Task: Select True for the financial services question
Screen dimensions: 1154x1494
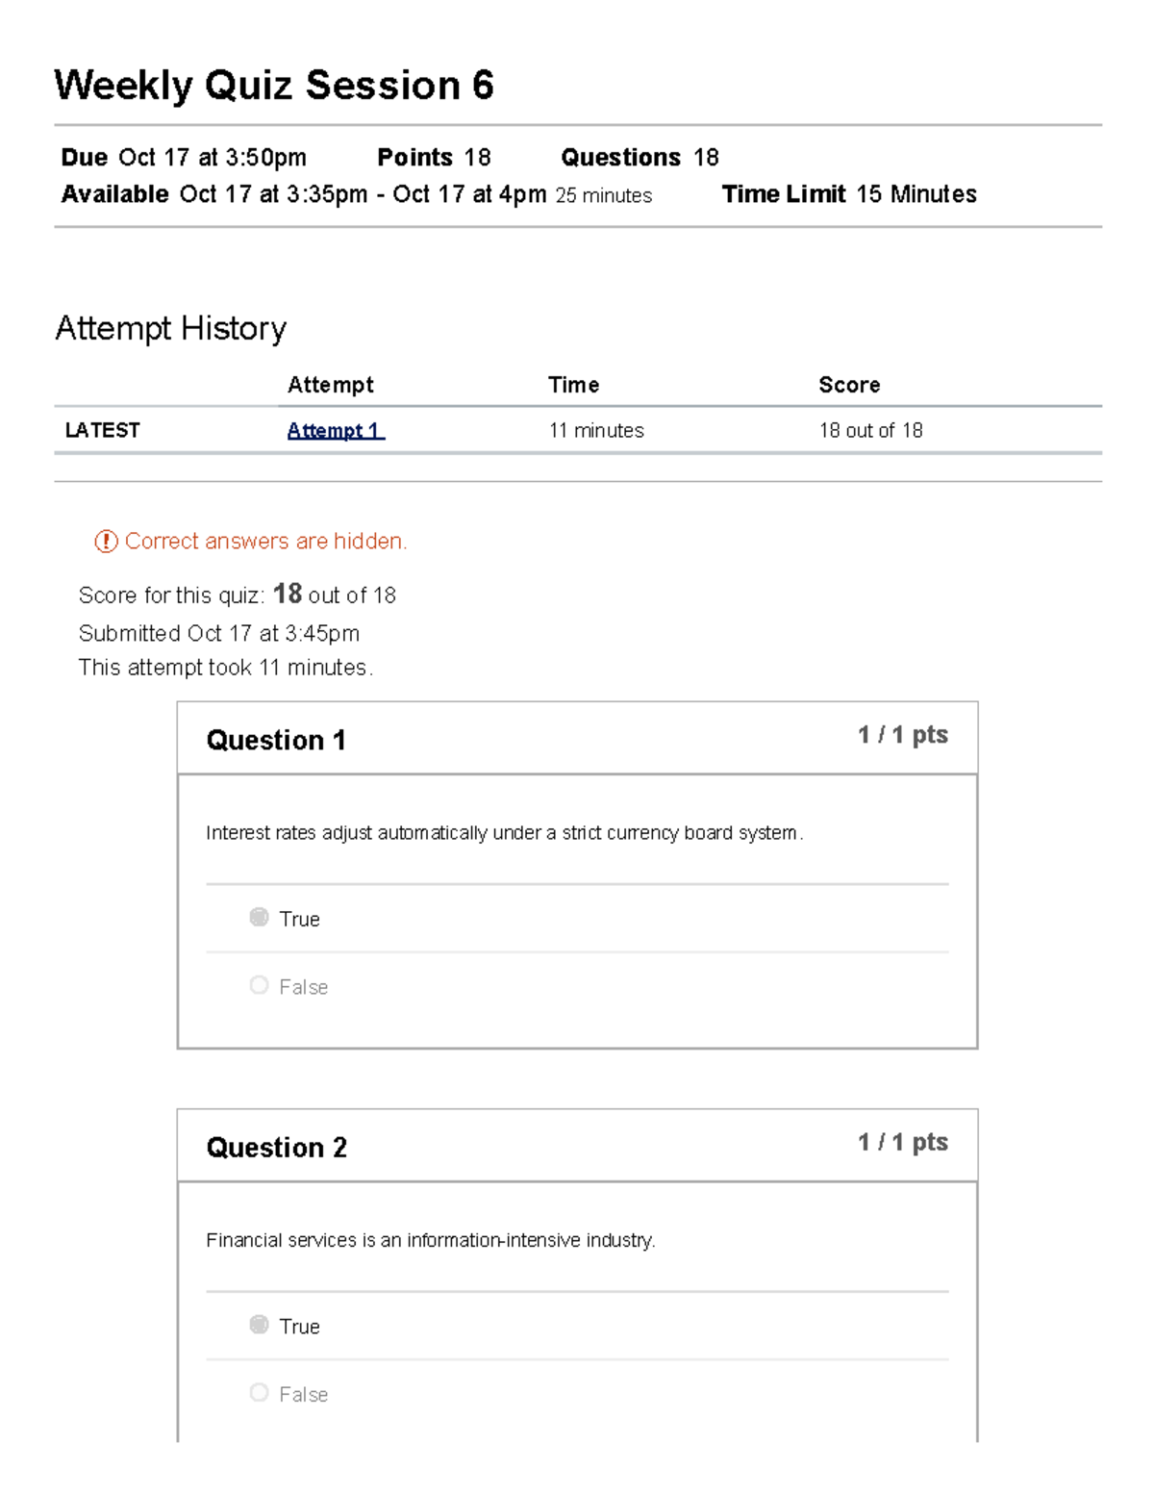Action: [258, 1325]
